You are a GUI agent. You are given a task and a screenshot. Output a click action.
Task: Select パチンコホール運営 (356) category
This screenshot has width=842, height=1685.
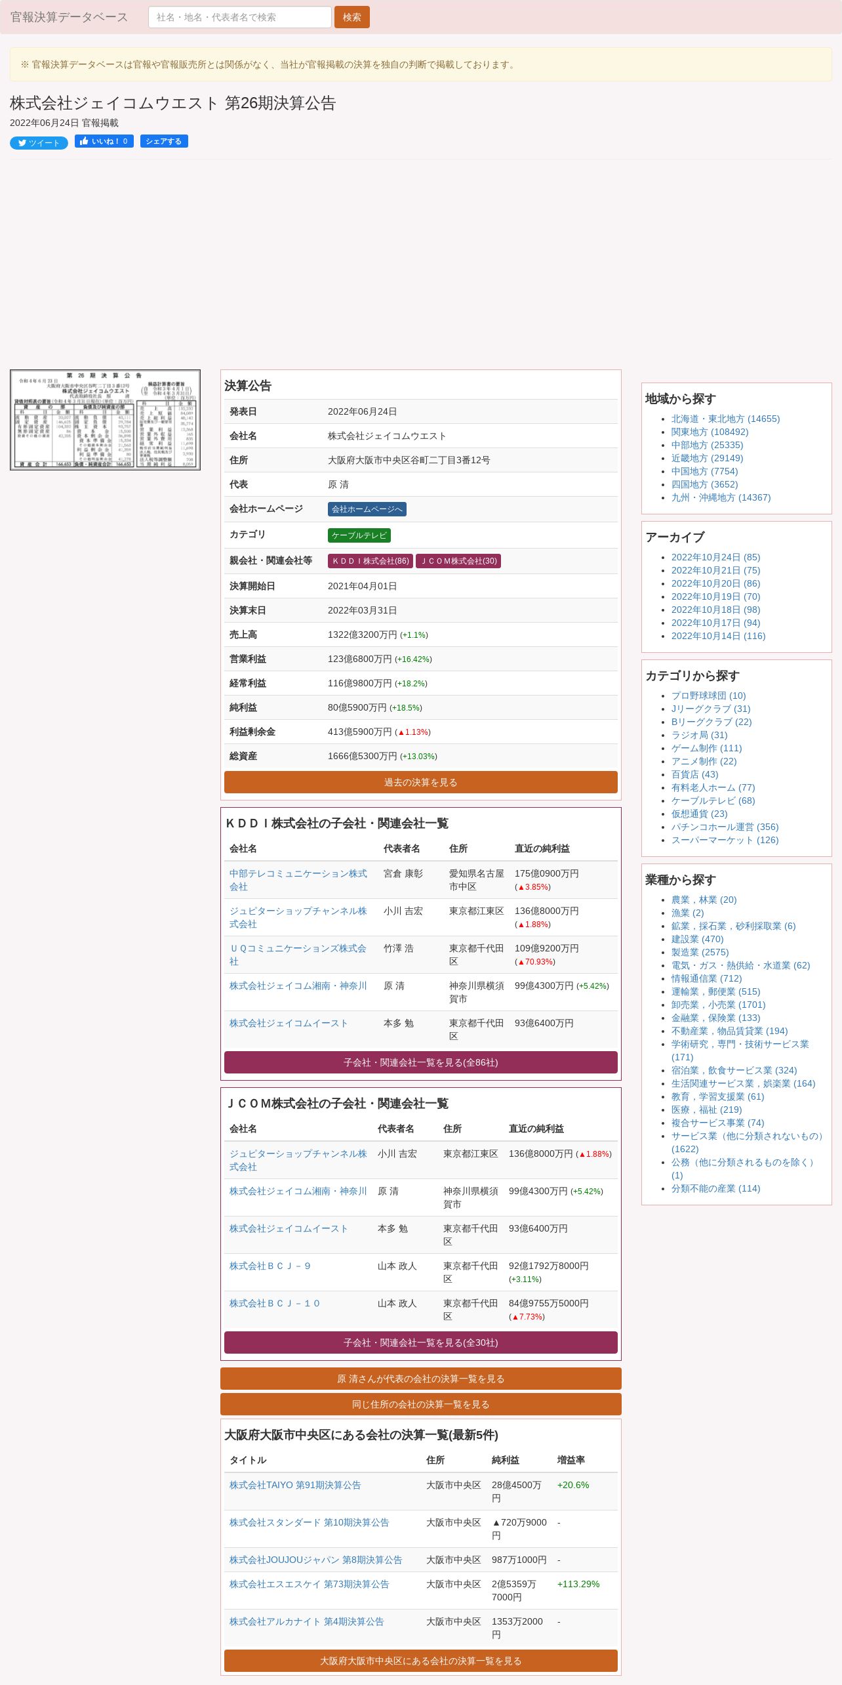(725, 827)
